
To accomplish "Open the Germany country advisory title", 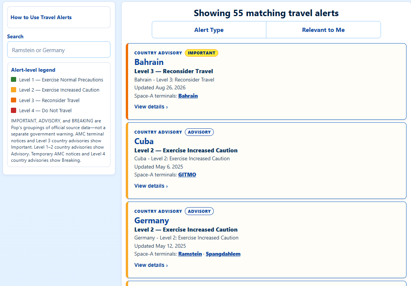I will (151, 221).
